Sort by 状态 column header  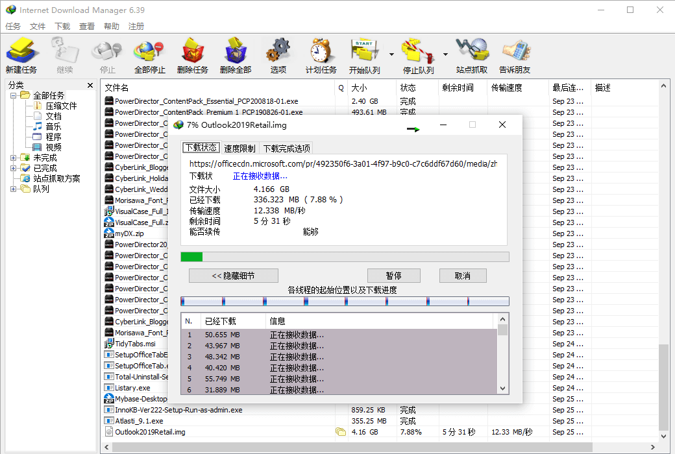417,88
